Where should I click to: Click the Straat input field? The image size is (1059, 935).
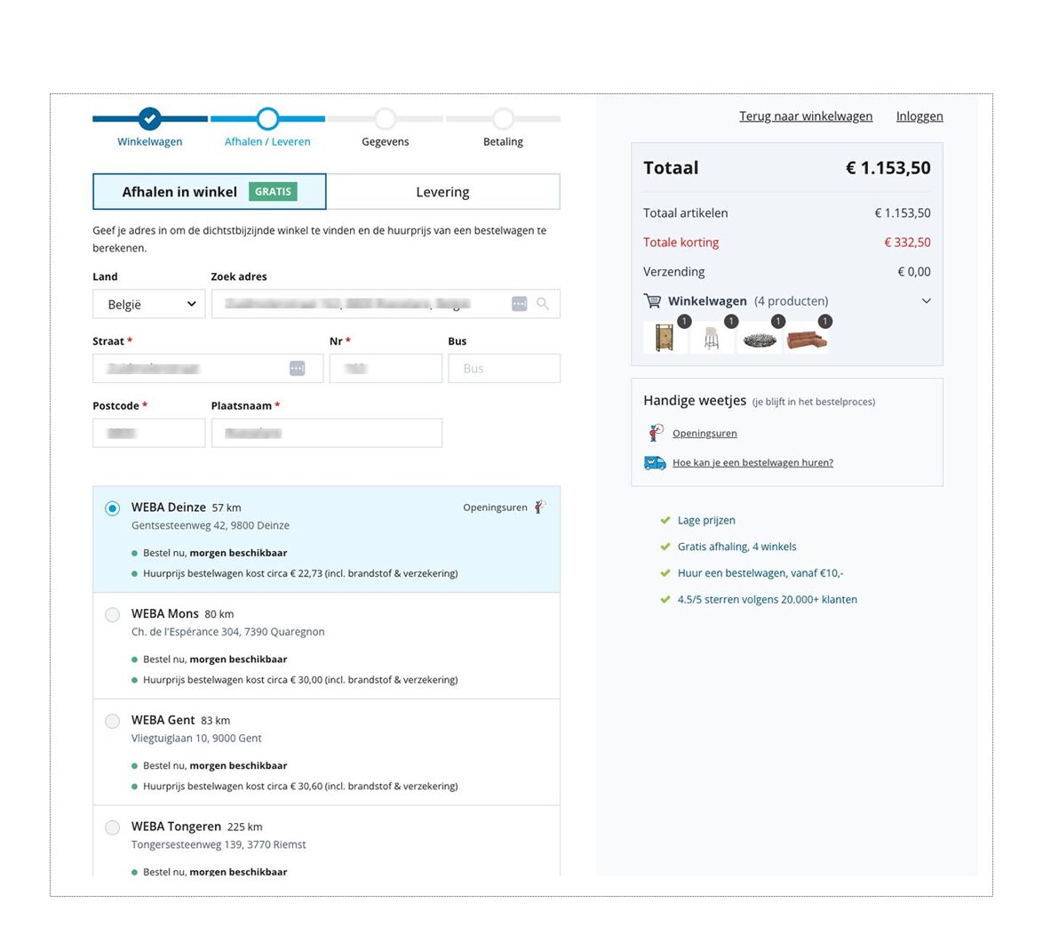coord(208,368)
